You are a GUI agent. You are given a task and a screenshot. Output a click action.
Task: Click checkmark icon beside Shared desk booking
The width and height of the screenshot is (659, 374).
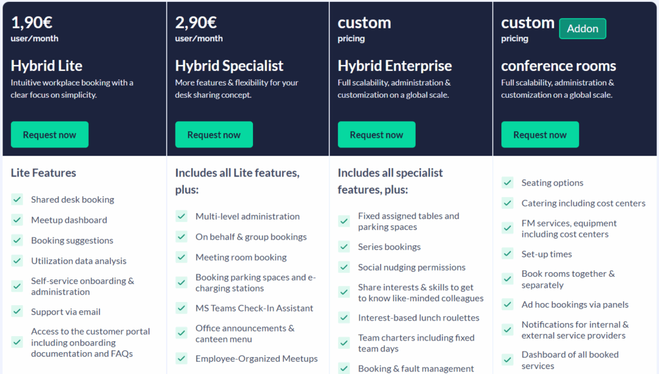coord(17,200)
